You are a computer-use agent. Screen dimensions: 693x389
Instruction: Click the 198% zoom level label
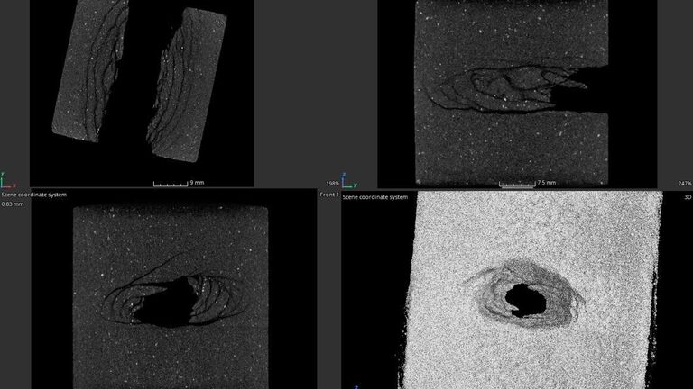click(331, 184)
